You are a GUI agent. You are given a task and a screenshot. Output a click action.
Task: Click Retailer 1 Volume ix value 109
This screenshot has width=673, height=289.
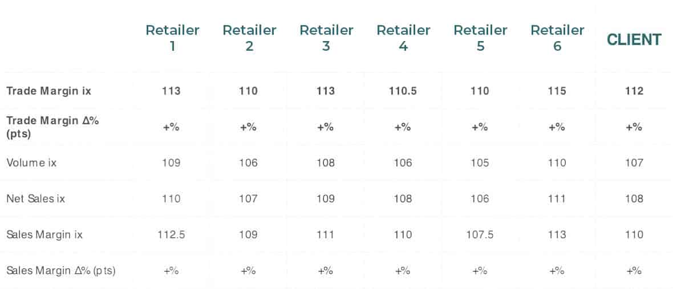[x=171, y=162]
